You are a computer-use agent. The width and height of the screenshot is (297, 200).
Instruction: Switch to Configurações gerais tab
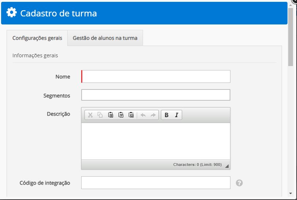coord(37,38)
